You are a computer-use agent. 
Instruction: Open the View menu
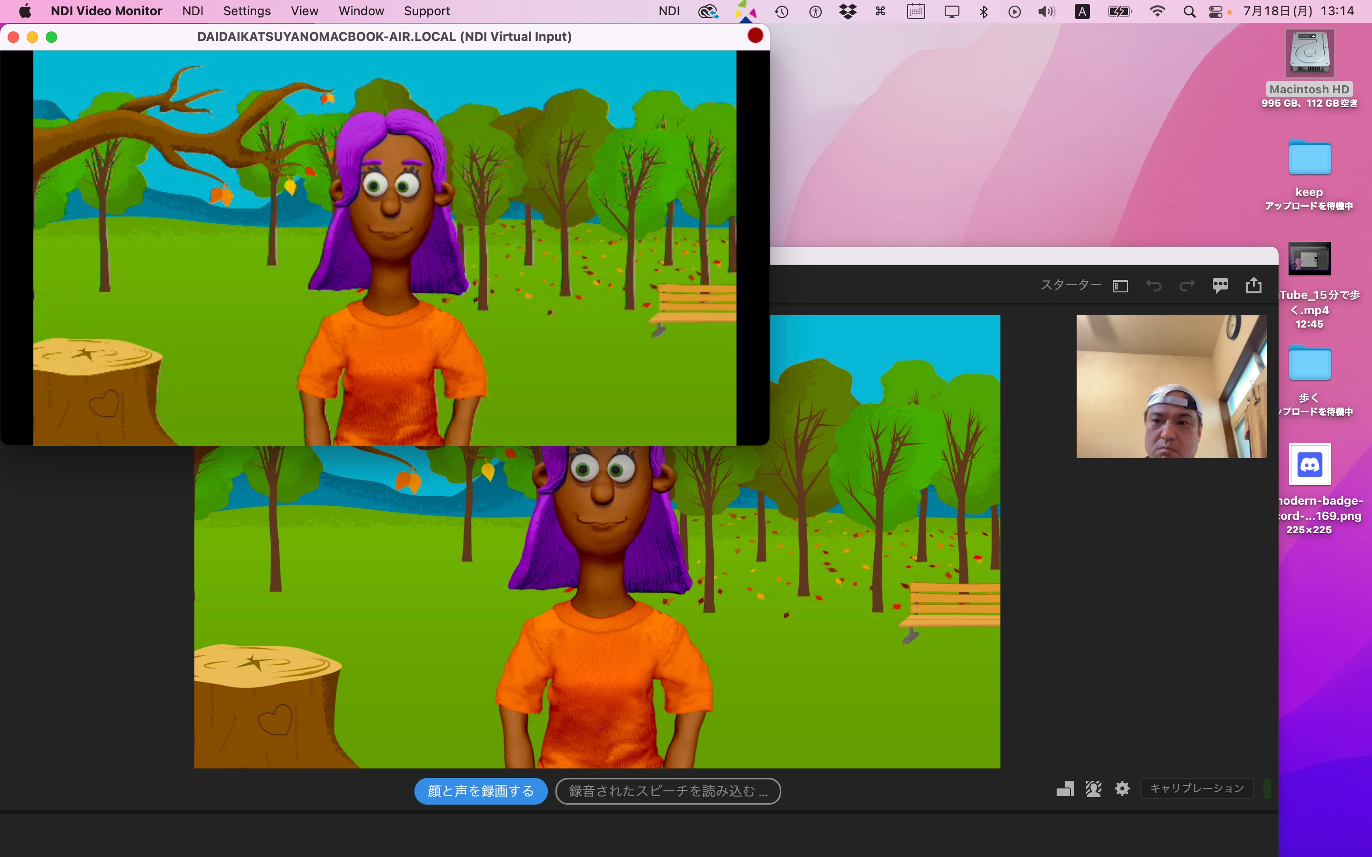[x=304, y=11]
